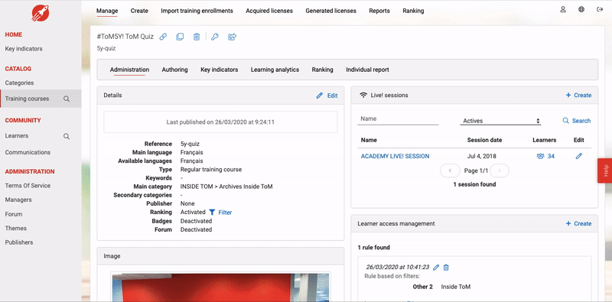
Task: Click the '5y-quiz' subtitle under title
Action: point(106,48)
